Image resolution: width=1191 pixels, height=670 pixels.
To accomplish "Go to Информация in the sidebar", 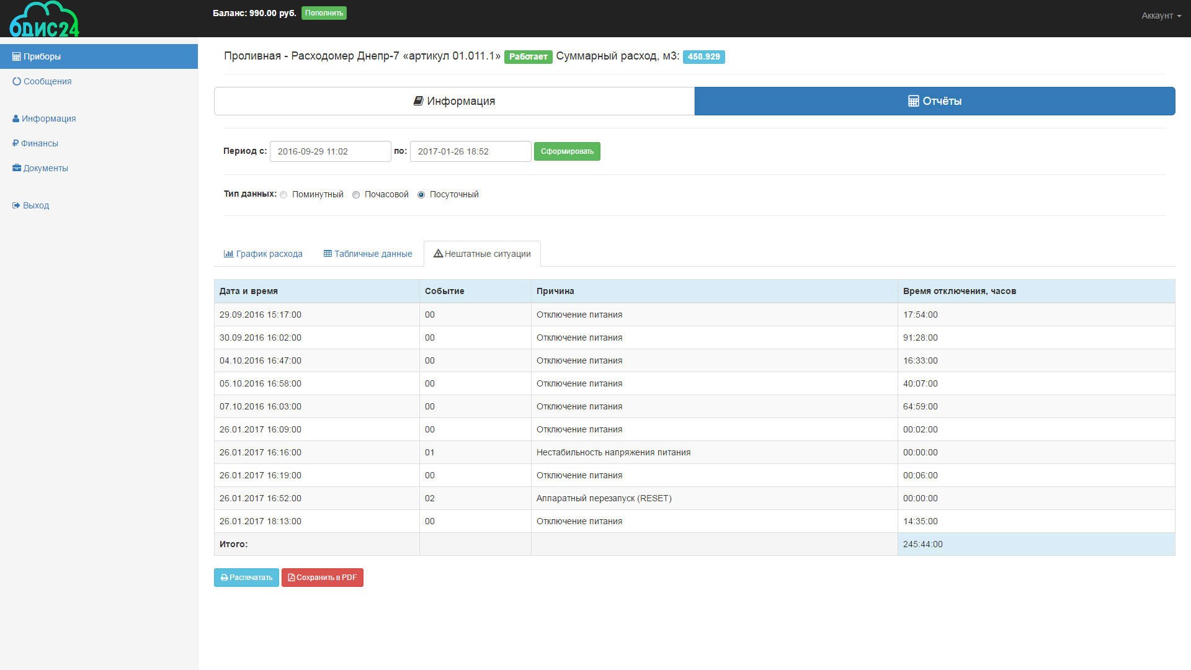I will click(x=44, y=118).
